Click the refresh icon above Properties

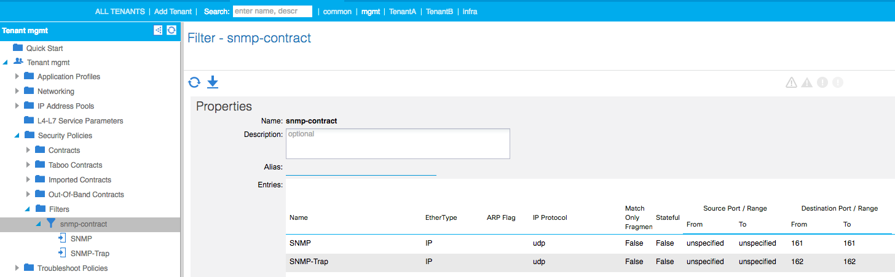coord(194,82)
